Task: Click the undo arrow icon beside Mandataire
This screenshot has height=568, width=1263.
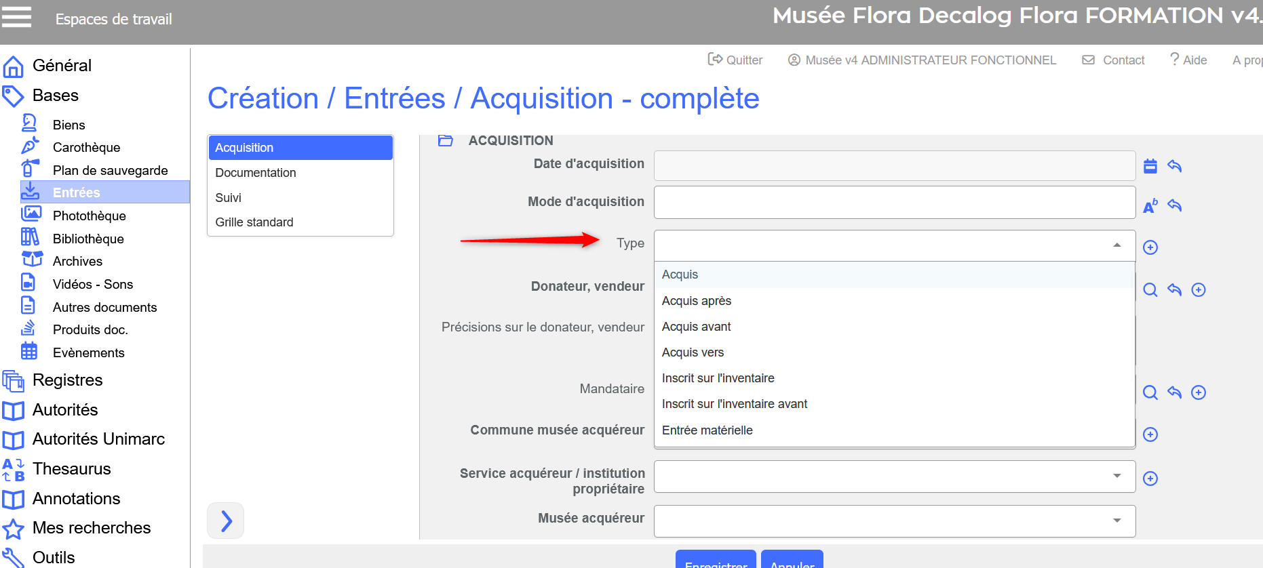Action: [1175, 392]
